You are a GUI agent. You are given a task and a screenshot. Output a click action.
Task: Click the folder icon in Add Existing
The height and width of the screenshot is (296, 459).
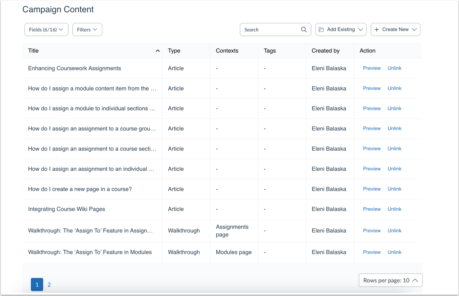click(322, 30)
